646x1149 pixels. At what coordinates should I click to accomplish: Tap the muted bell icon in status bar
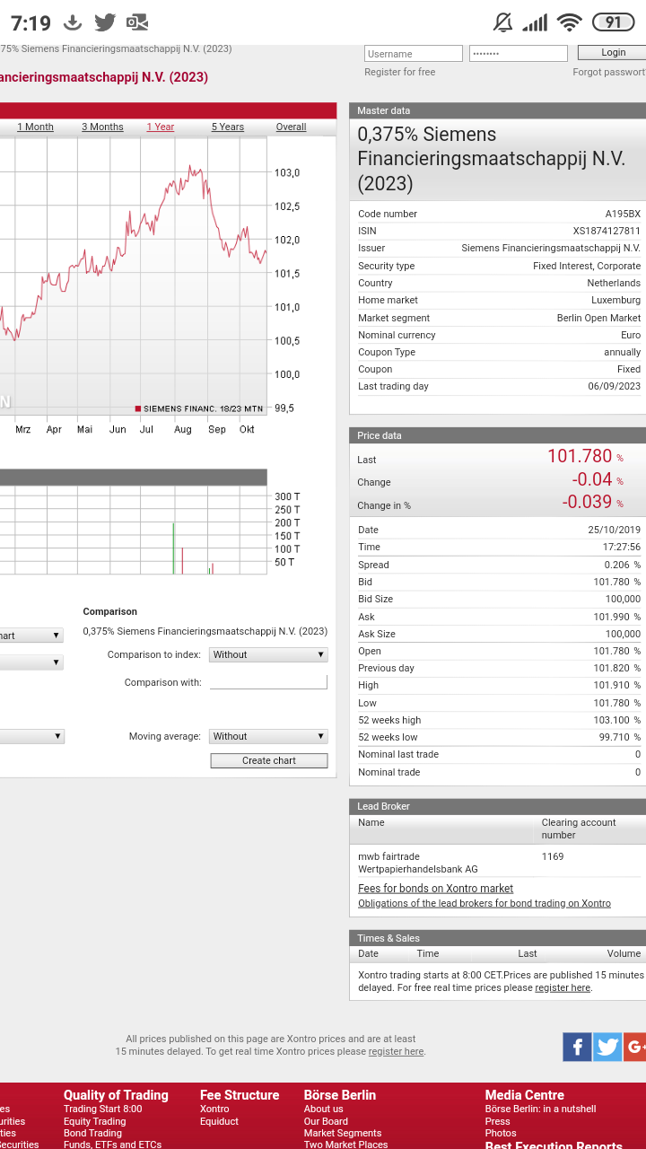click(503, 22)
